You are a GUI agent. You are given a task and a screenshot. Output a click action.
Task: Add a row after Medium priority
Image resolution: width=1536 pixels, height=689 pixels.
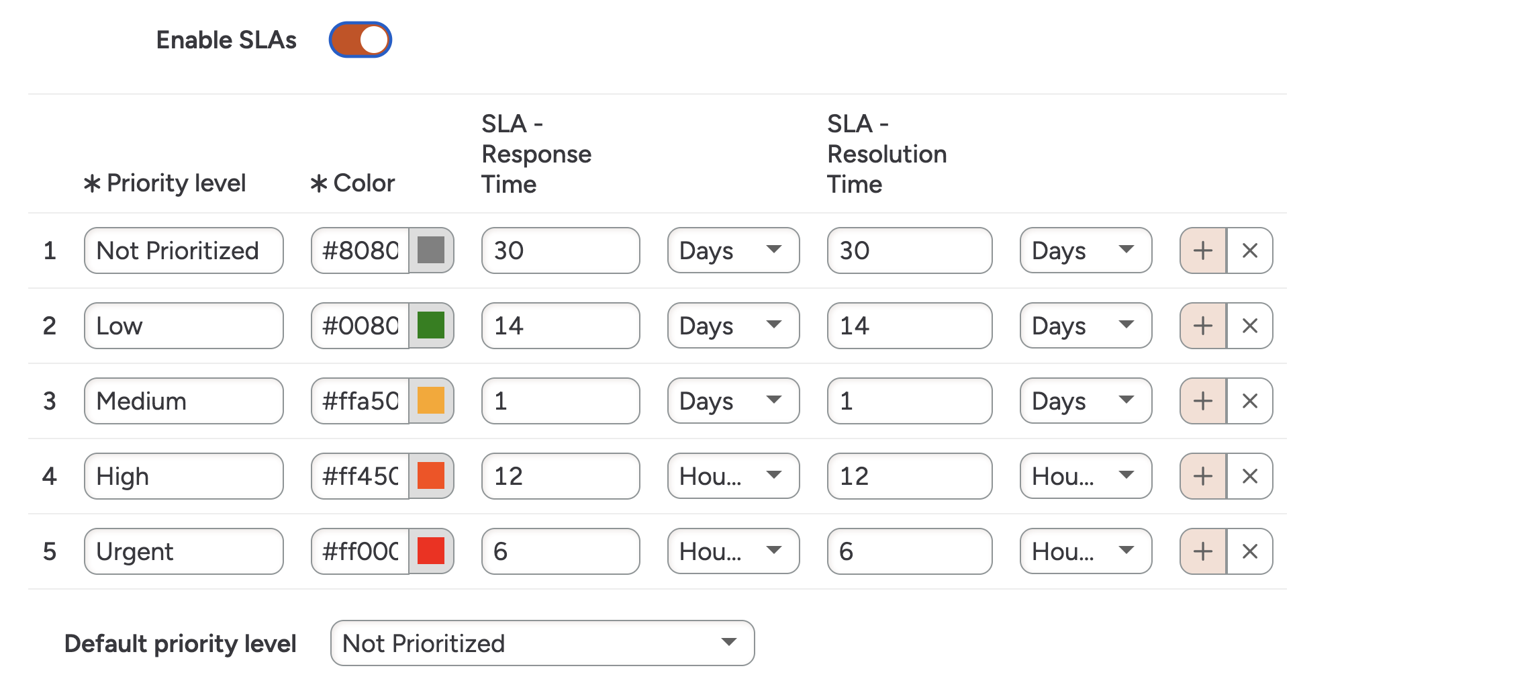tap(1203, 401)
